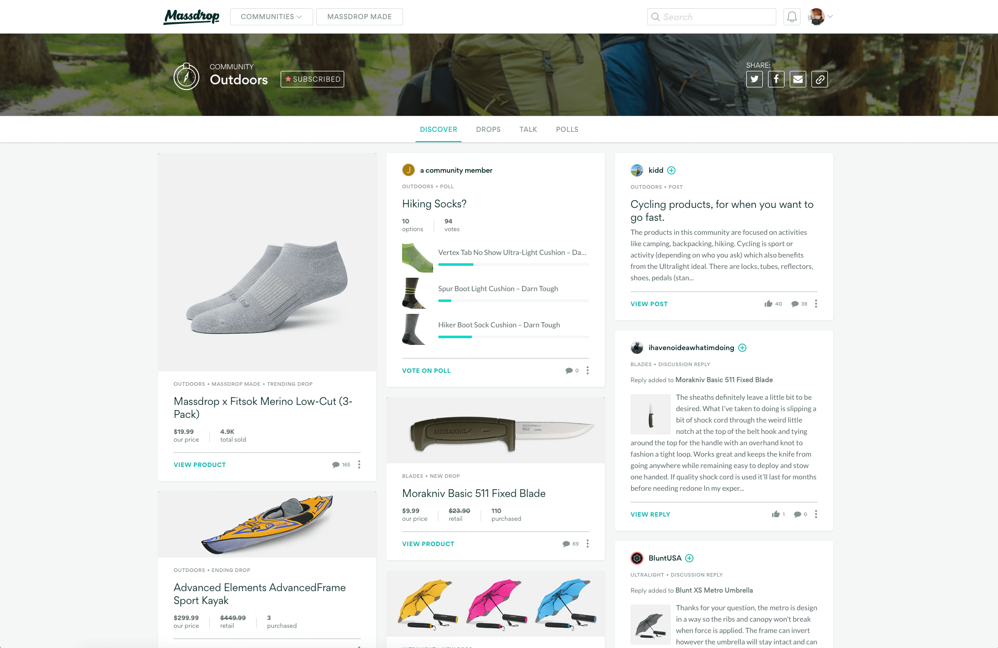Click the Outdoors compass icon

[187, 77]
